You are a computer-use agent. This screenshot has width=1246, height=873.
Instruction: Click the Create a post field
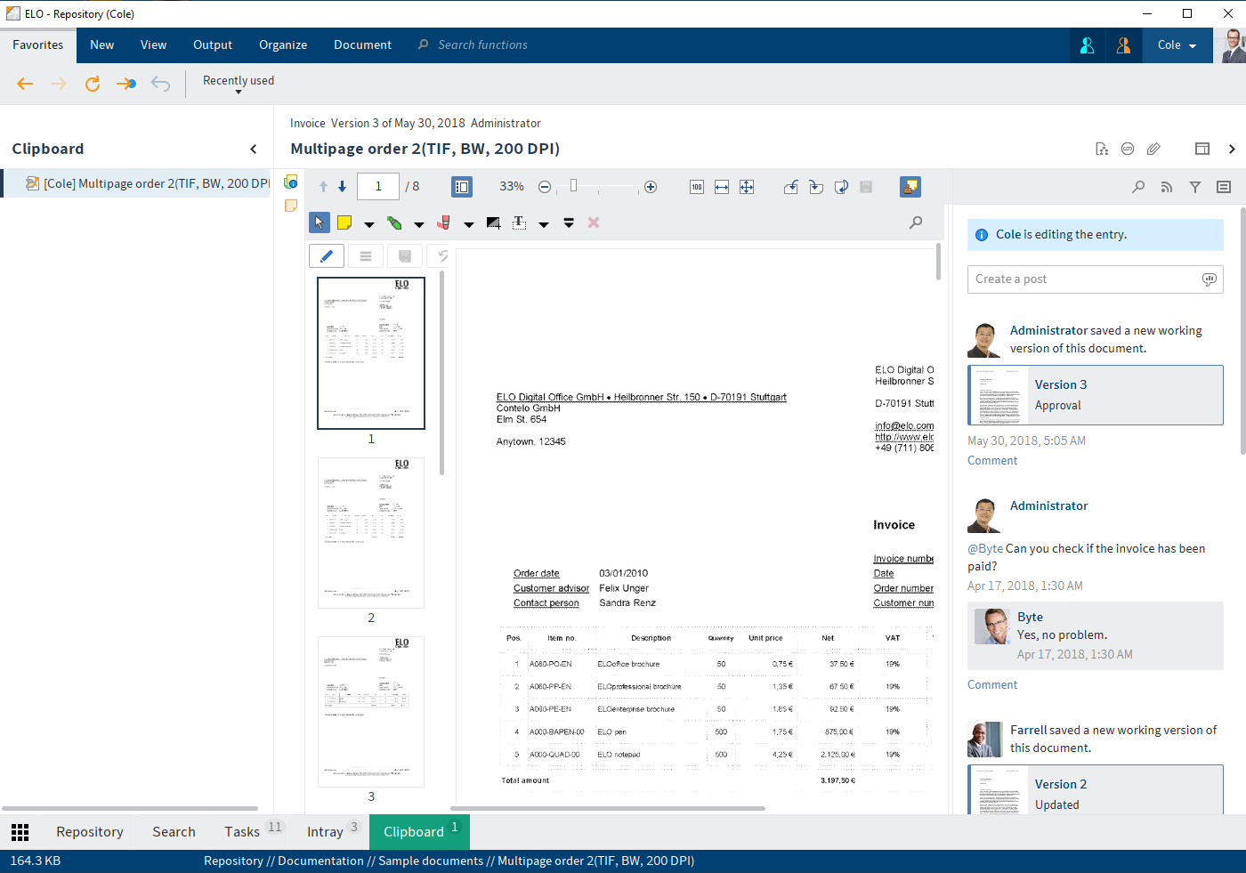[1095, 279]
